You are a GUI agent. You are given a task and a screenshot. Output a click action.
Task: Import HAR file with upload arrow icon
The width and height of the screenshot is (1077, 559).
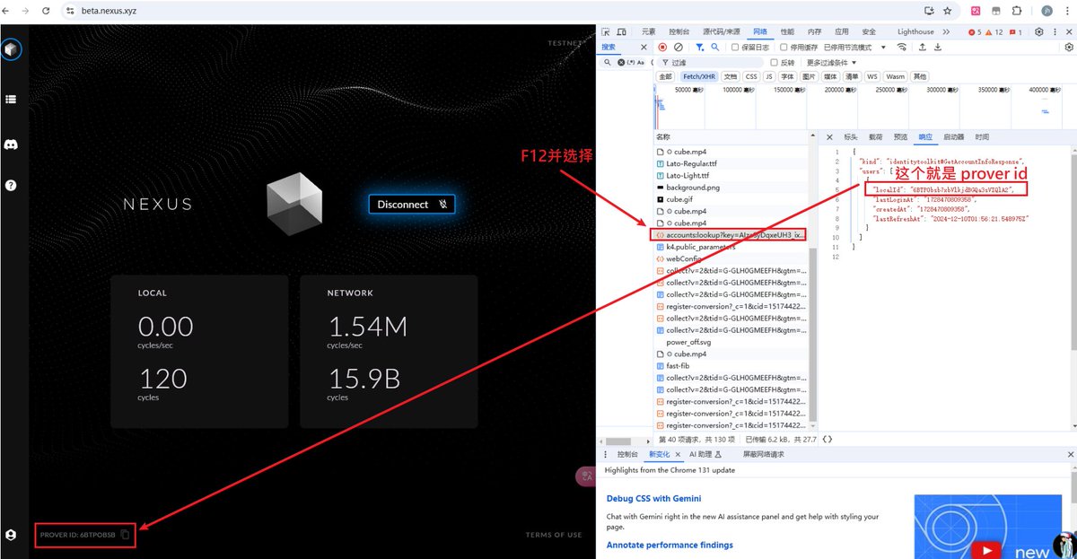click(922, 47)
